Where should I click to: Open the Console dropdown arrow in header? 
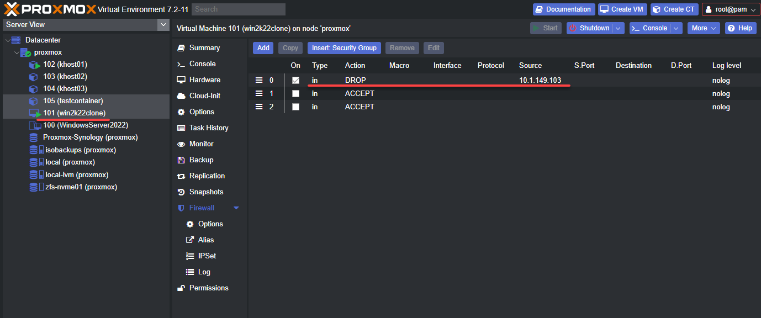676,28
